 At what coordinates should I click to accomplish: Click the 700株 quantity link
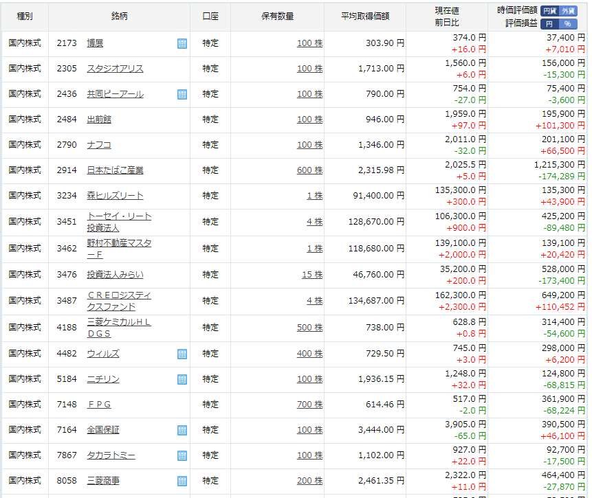(309, 405)
